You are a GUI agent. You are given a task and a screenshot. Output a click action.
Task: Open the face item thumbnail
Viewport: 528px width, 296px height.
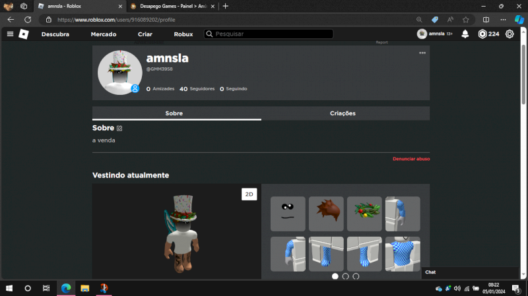(288, 214)
